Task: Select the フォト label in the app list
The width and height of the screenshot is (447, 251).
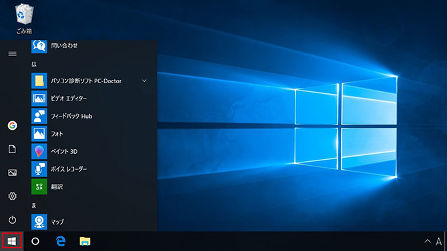Action: (57, 134)
